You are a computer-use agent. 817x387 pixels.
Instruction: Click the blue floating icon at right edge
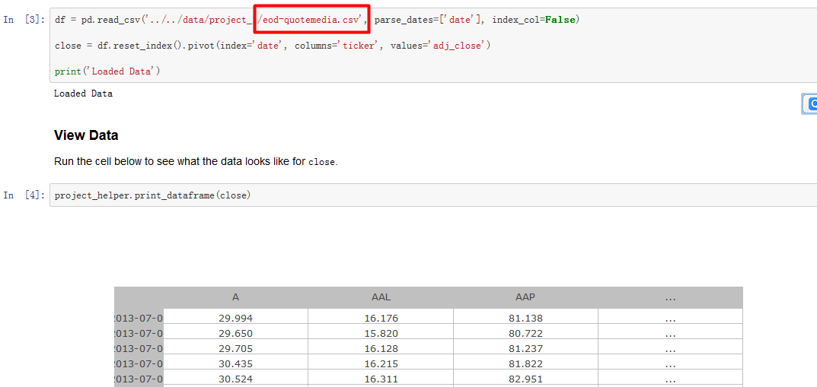[x=810, y=103]
